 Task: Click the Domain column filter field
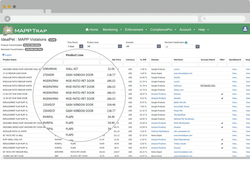(161, 64)
